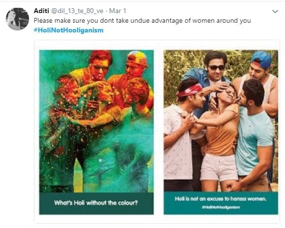
Task: Click the 'What's Holi without the colour?' caption
Action: tap(96, 202)
